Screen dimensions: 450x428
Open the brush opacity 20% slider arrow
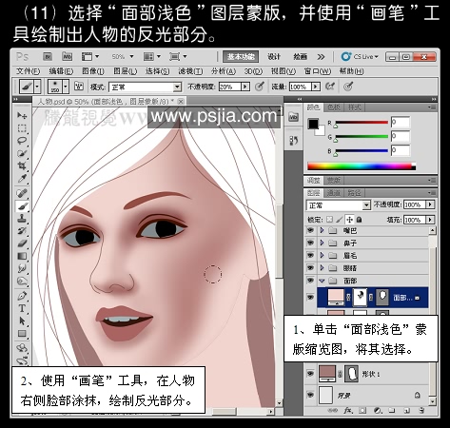coord(245,87)
